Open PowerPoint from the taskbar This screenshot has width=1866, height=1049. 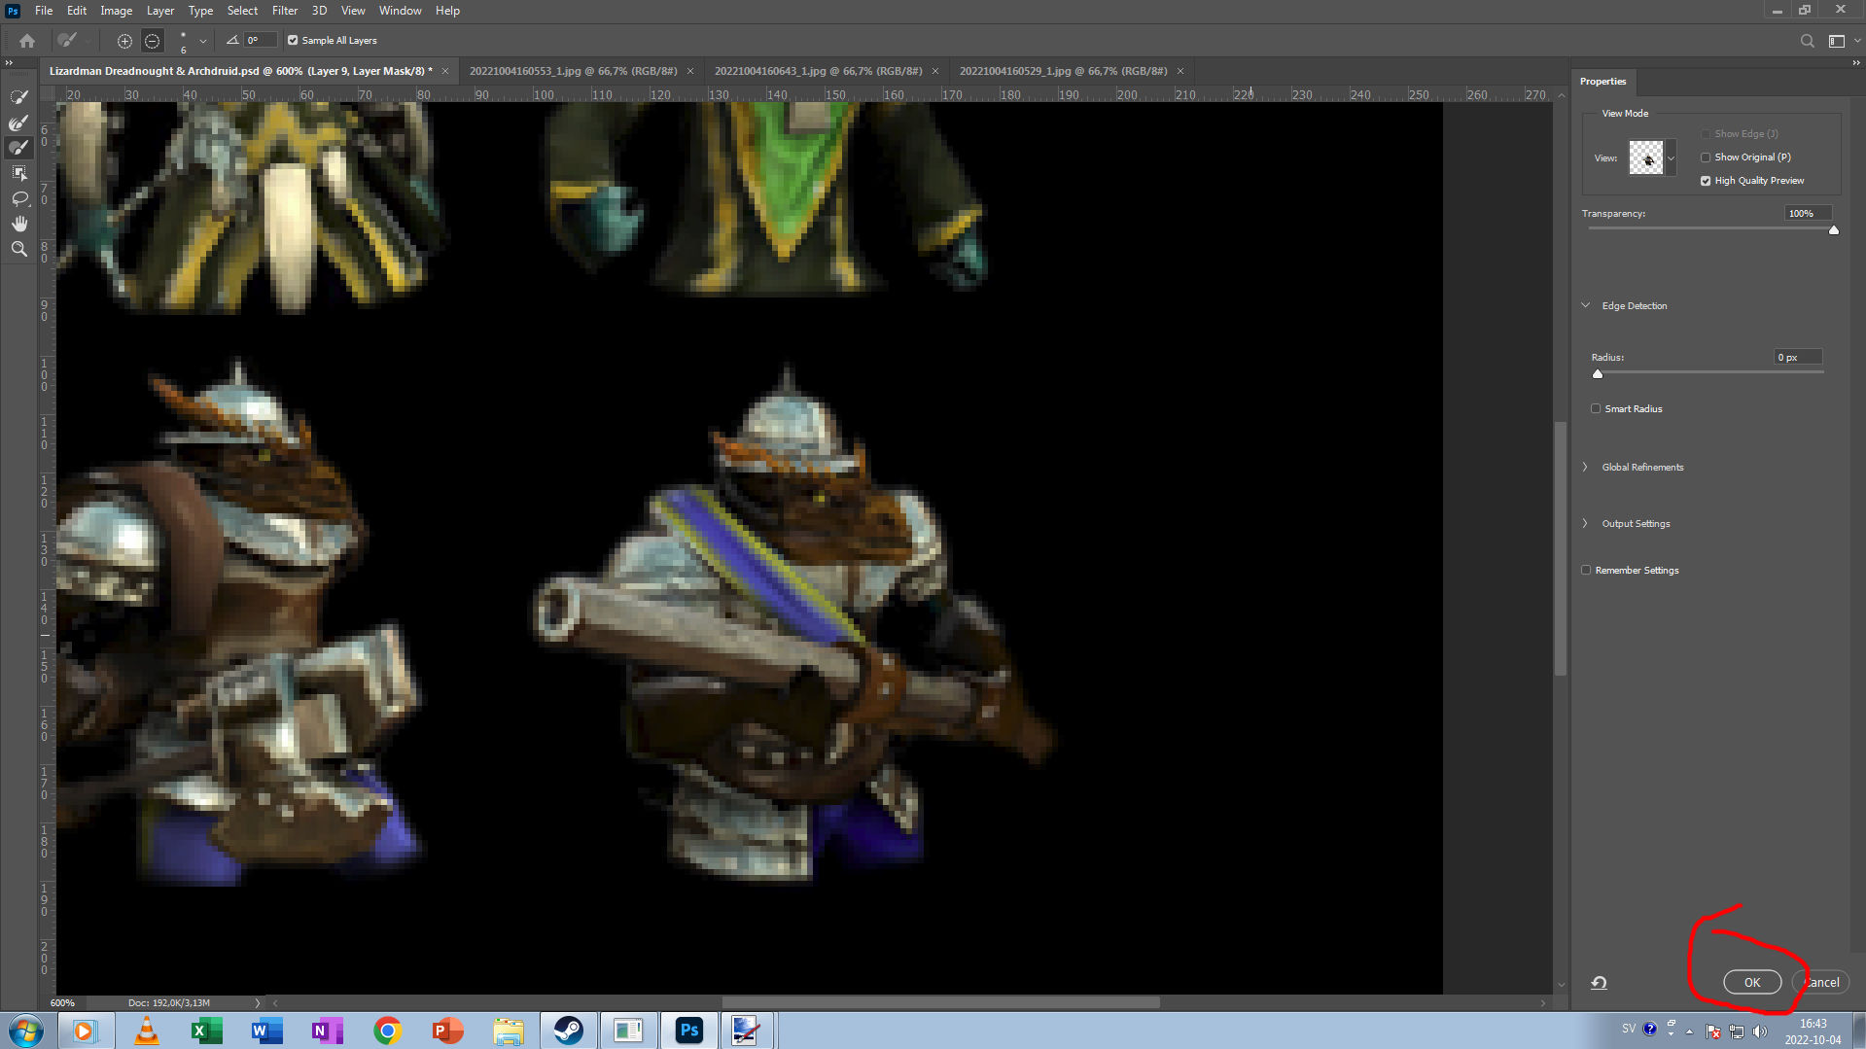click(x=447, y=1031)
